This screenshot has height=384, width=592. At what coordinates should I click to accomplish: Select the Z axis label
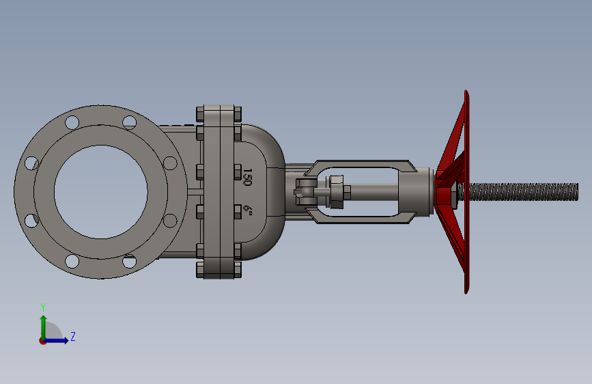point(73,336)
